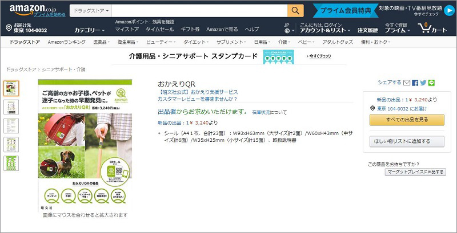Click the プライム会員特典 banner
Image resolution: width=457 pixels, height=233 pixels.
(346, 11)
